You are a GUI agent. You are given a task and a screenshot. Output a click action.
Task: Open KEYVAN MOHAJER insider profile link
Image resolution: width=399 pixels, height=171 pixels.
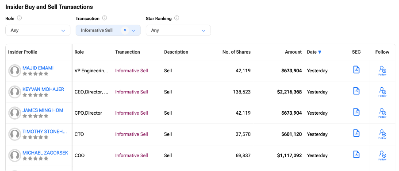[x=43, y=89]
